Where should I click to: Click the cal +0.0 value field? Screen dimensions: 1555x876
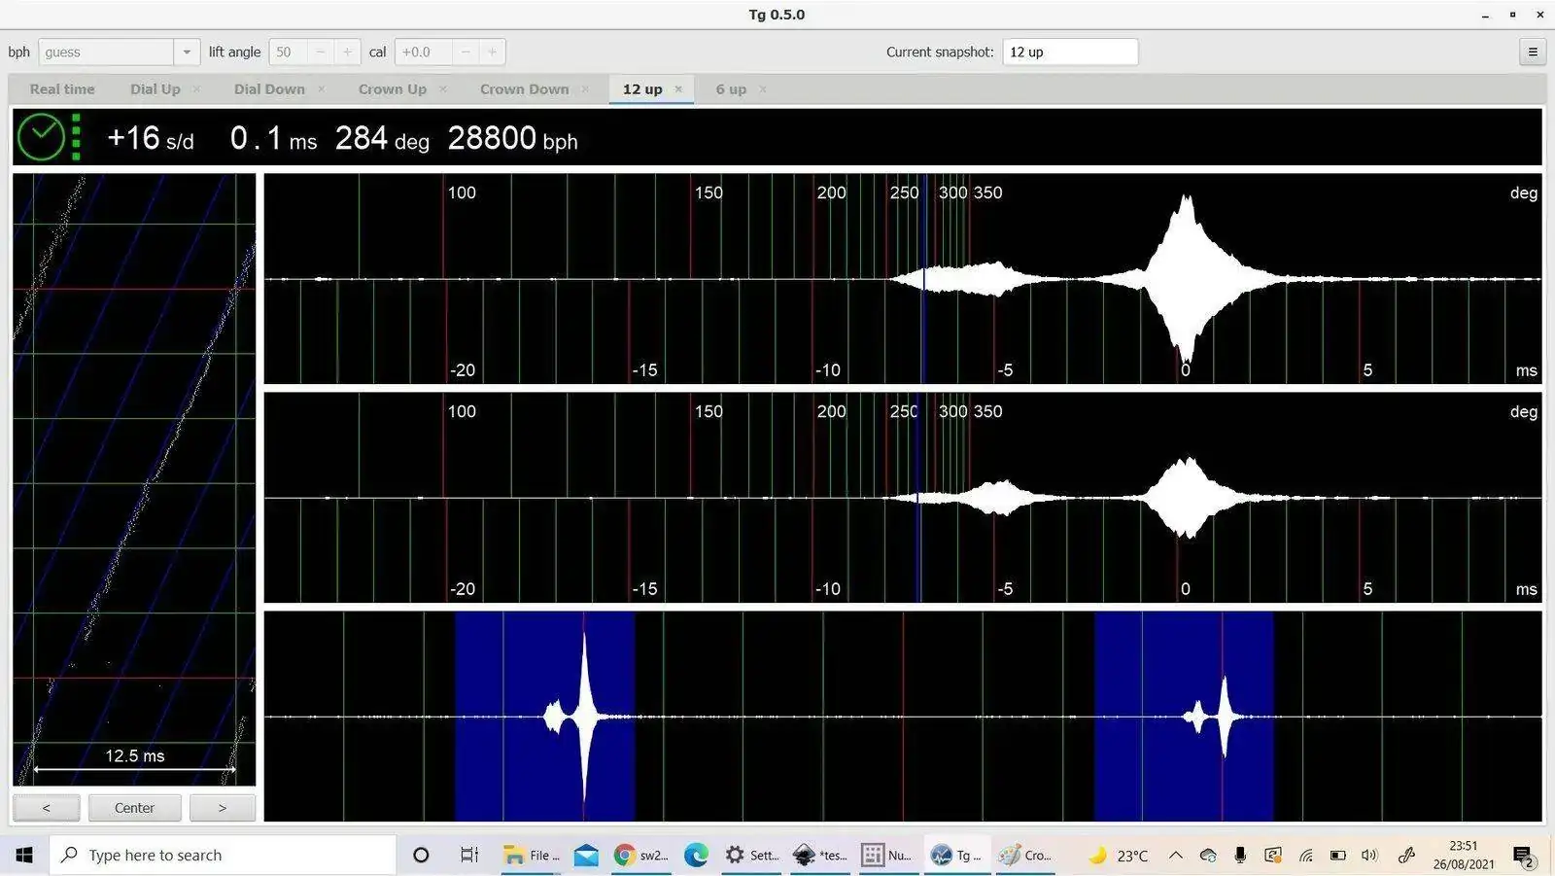point(424,53)
